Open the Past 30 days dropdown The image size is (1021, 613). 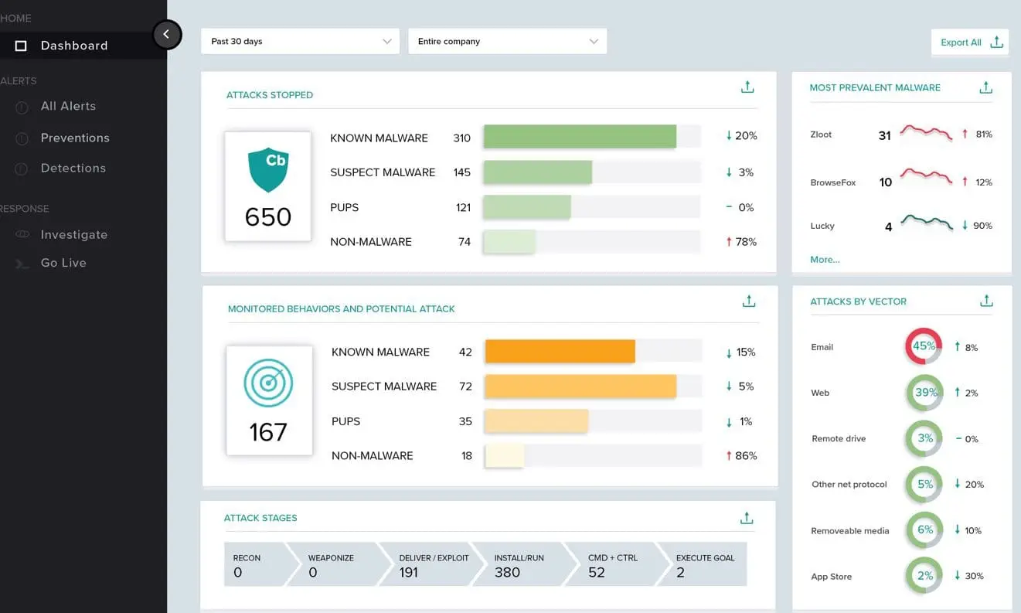(x=300, y=42)
